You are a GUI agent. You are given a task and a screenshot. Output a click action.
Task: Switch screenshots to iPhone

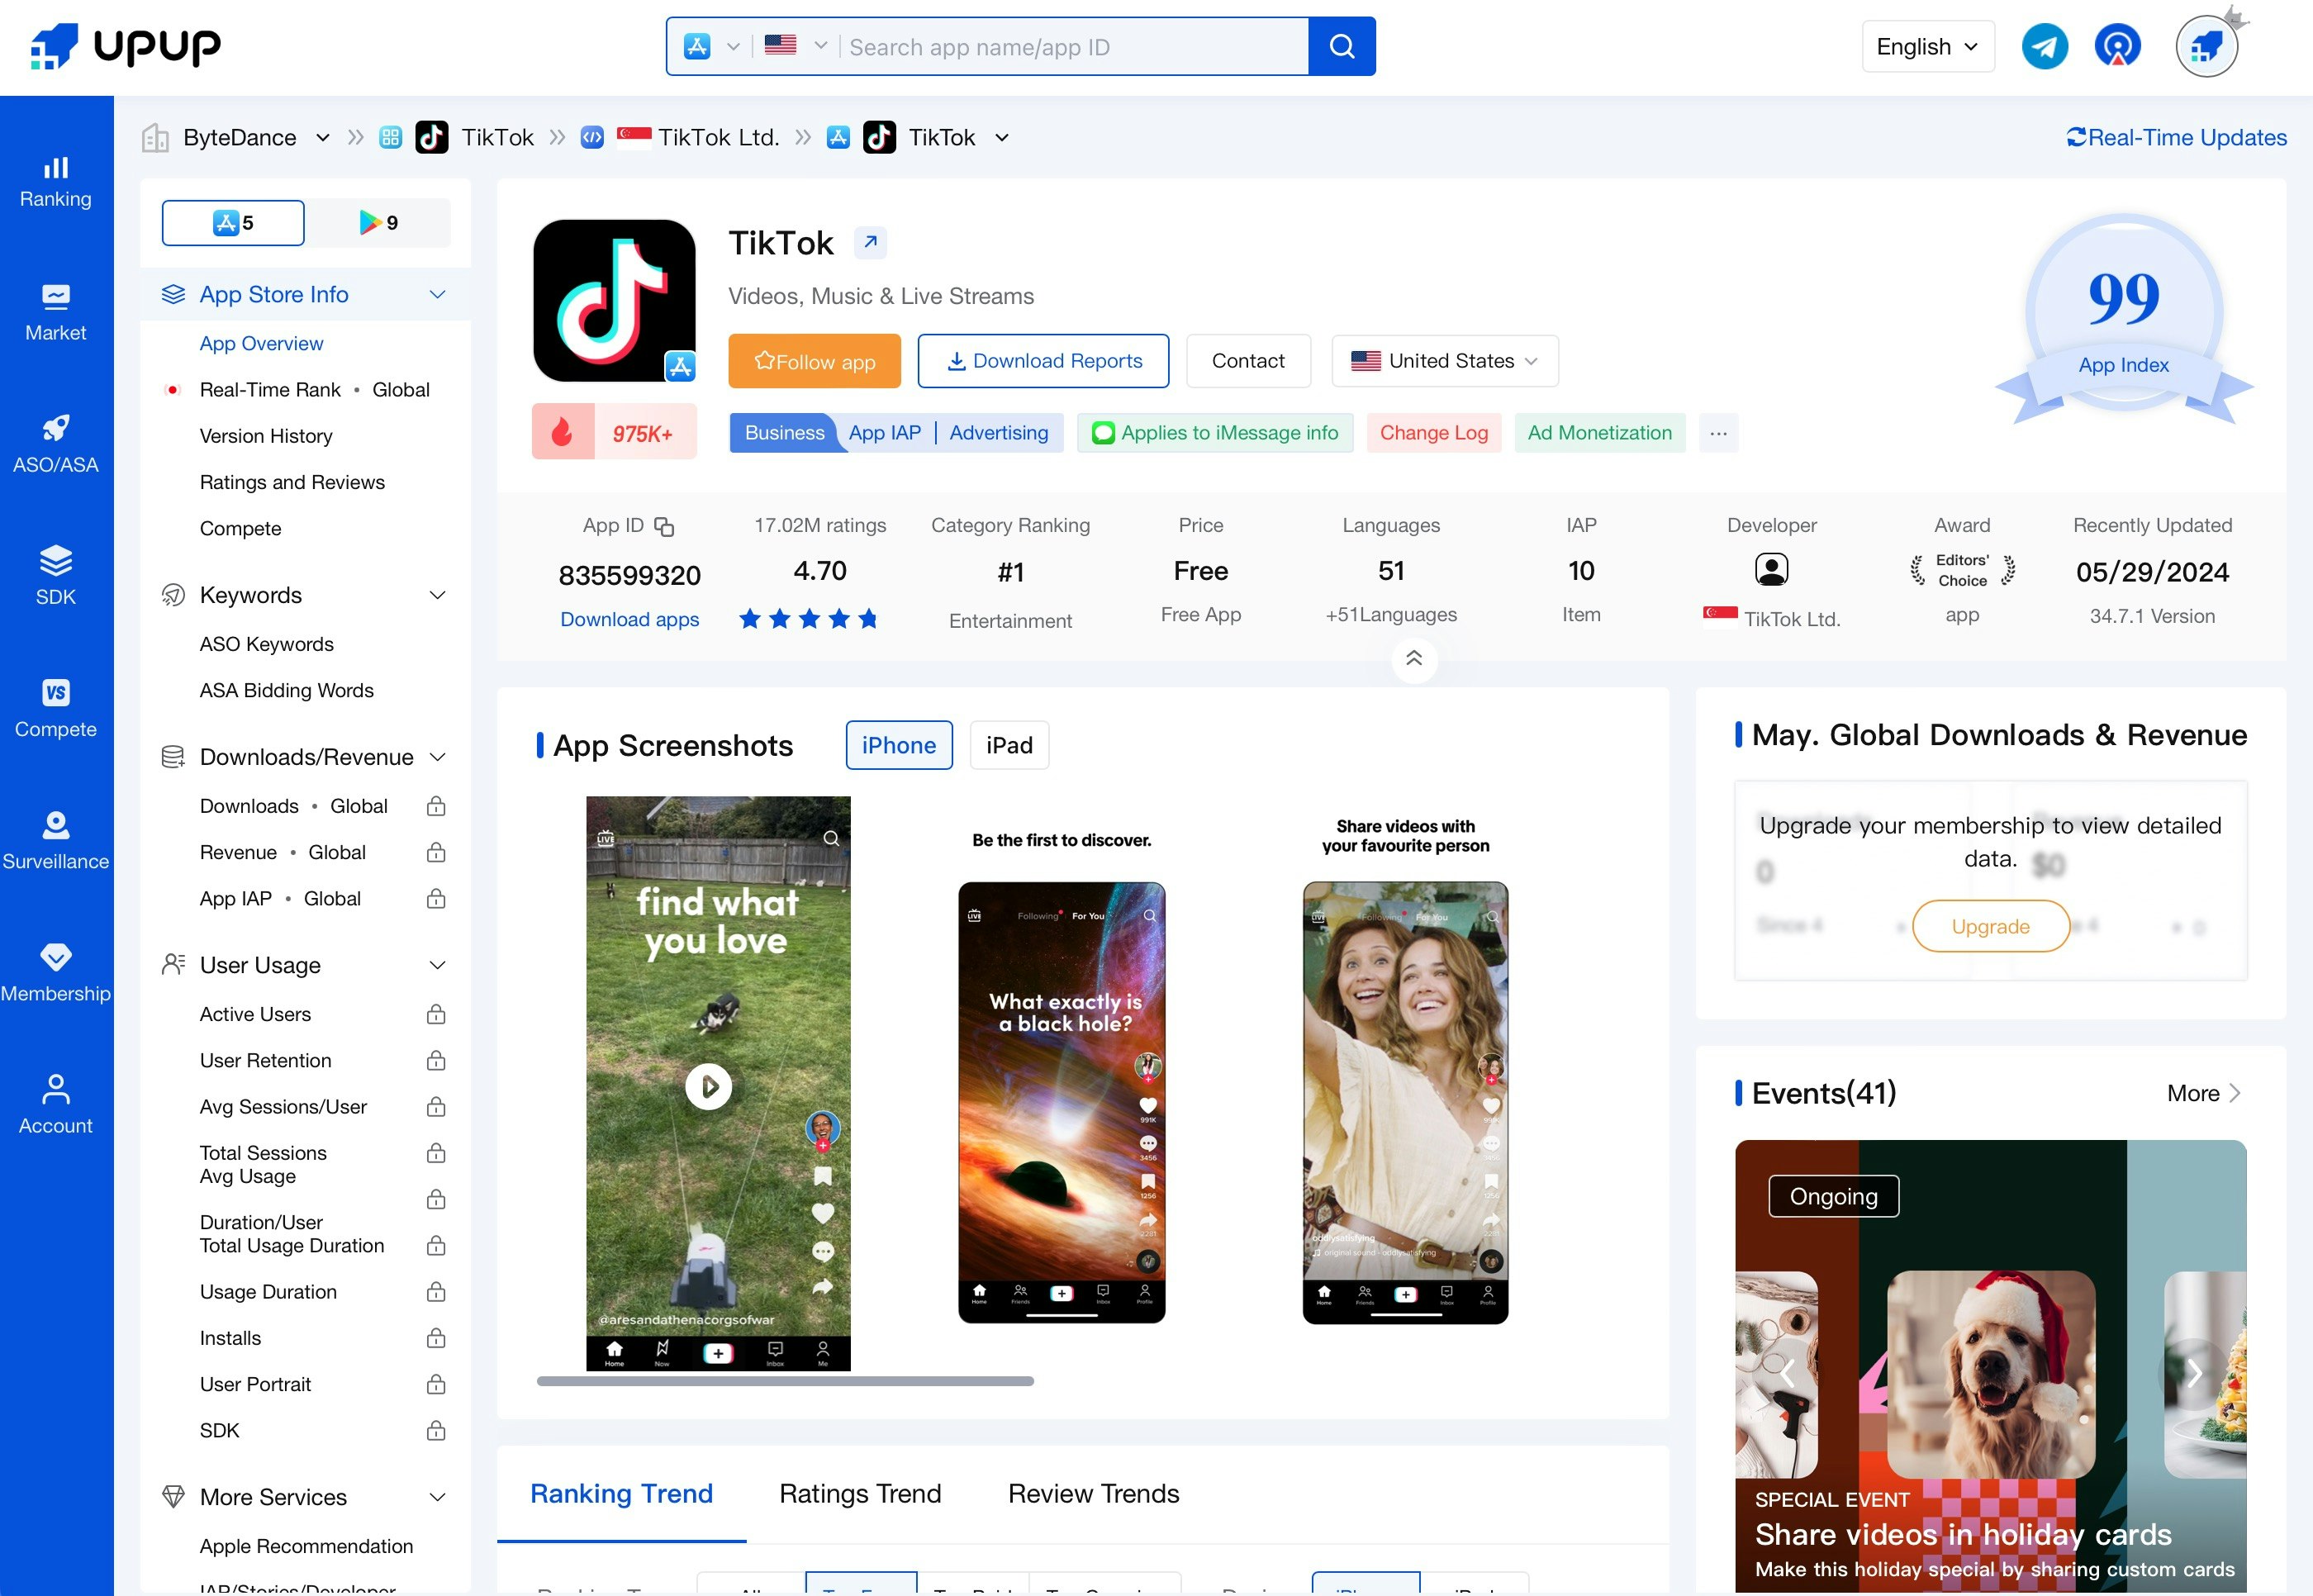click(x=898, y=745)
